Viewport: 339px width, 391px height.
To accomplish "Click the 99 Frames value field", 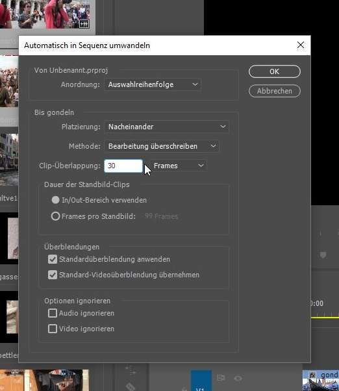I will click(161, 216).
